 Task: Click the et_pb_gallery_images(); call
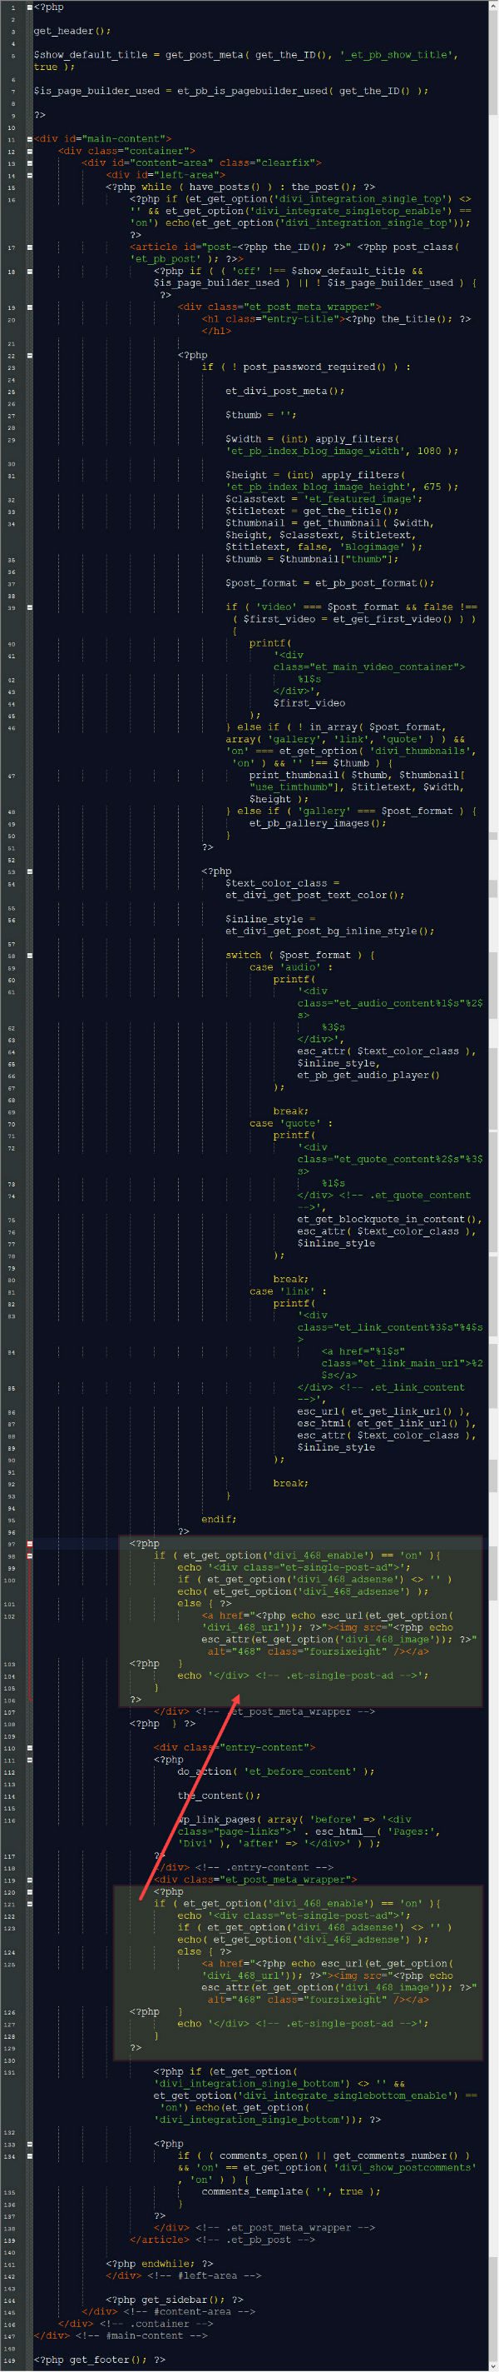tap(318, 823)
